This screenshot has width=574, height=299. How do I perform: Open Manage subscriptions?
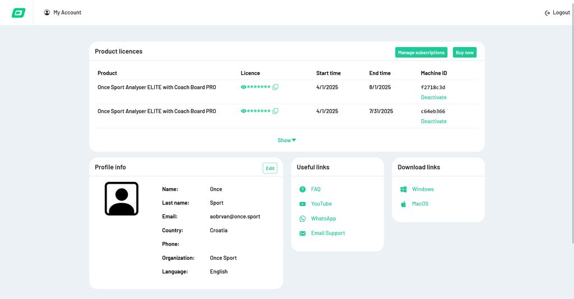[x=421, y=52]
